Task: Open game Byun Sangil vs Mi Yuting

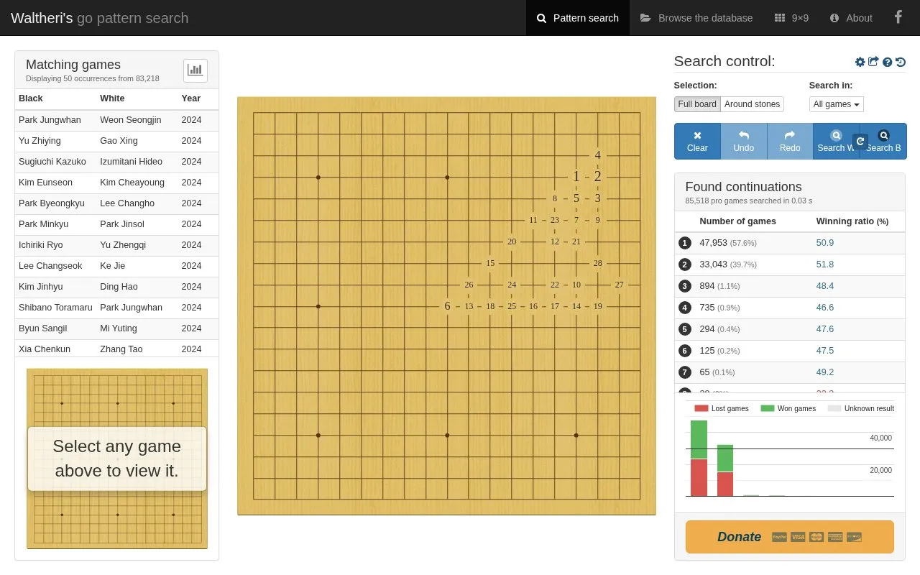Action: click(x=116, y=328)
